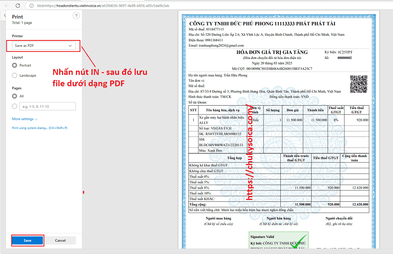Click the 'Mã CQT' code line

click(x=272, y=69)
